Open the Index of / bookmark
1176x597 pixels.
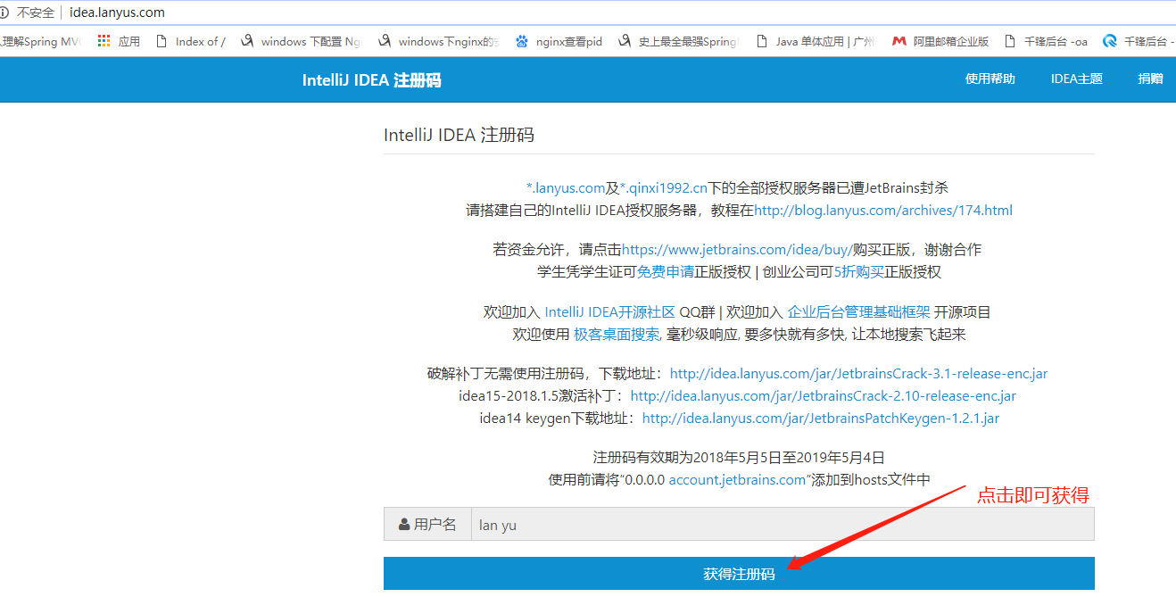tap(190, 41)
